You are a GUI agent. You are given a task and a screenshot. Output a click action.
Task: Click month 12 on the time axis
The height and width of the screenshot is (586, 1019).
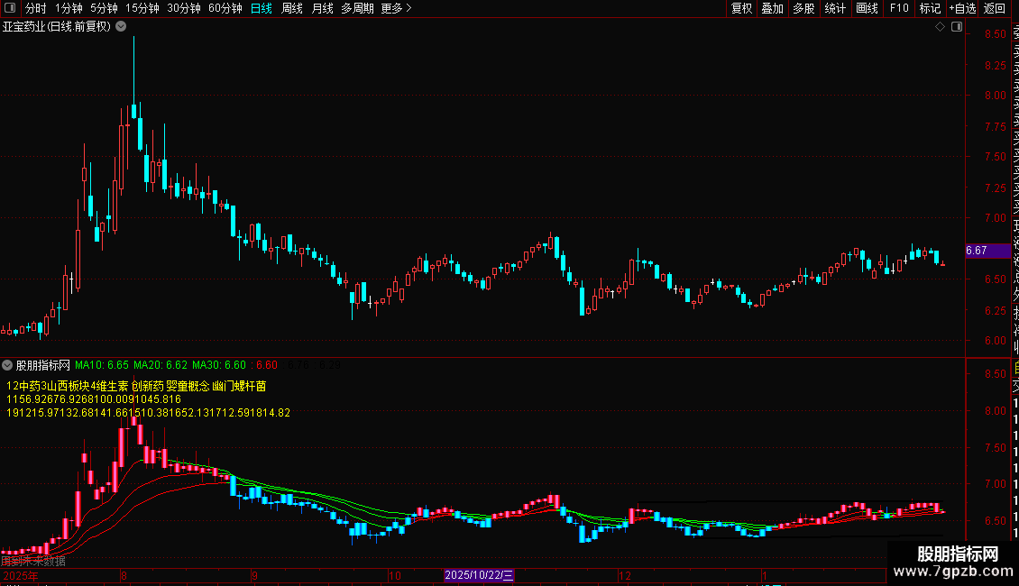(625, 575)
